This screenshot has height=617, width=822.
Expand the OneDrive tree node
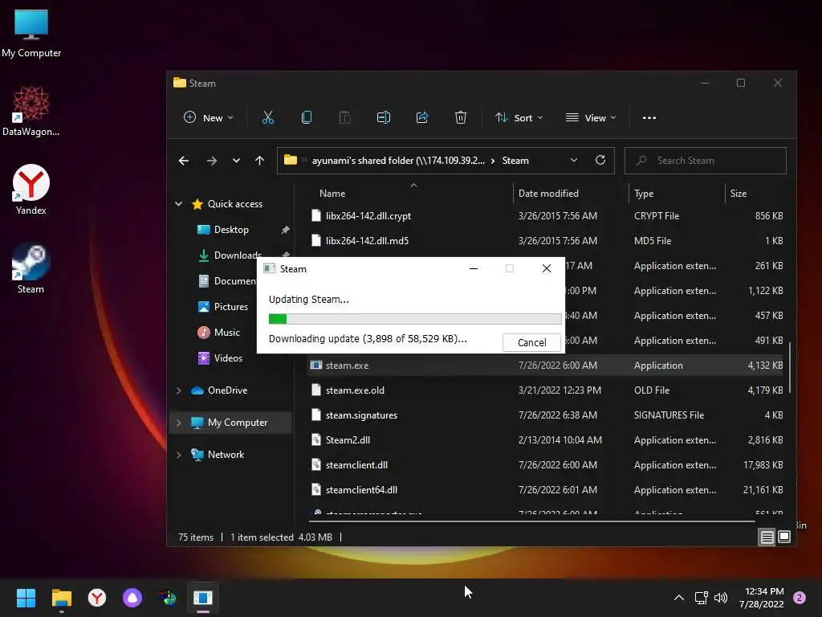point(179,390)
